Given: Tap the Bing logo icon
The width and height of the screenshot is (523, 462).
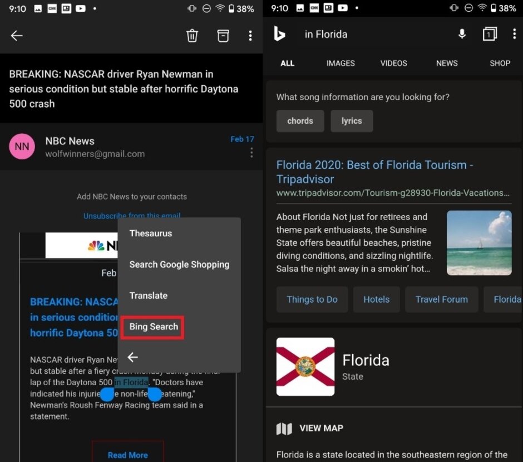Looking at the screenshot, I should (x=279, y=35).
